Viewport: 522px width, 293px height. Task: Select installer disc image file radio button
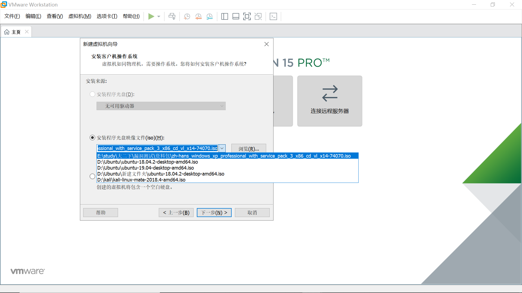(92, 138)
